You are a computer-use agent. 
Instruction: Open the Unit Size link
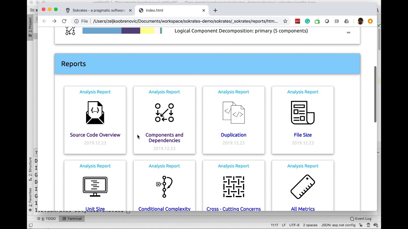click(x=95, y=209)
